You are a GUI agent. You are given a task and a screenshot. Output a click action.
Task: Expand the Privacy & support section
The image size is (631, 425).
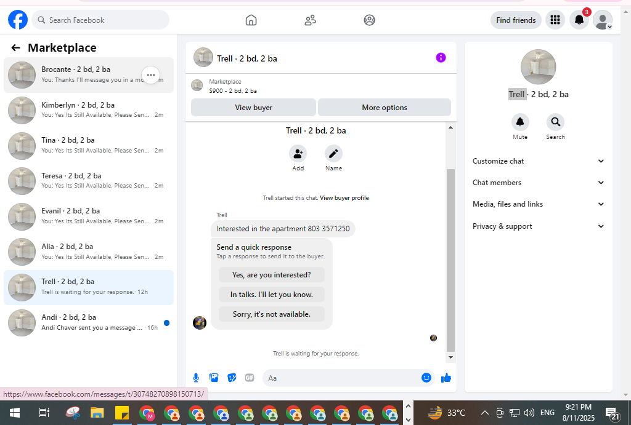(539, 226)
